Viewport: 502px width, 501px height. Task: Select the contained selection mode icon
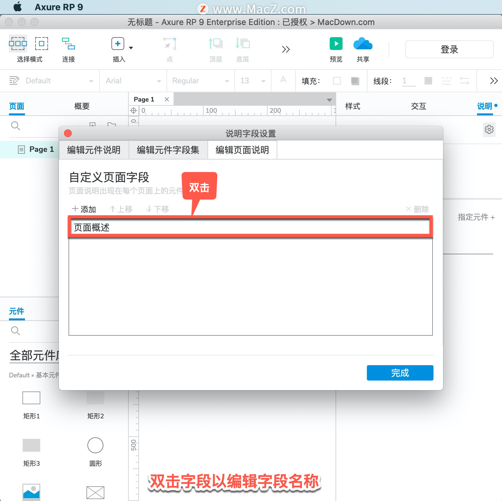42,43
